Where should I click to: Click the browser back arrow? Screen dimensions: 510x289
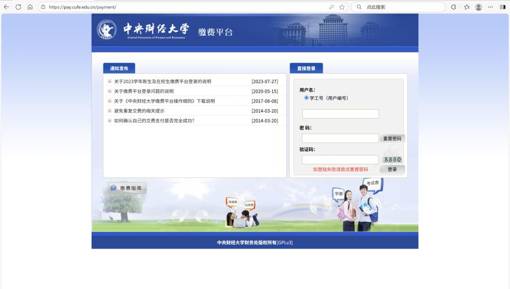tap(6, 7)
